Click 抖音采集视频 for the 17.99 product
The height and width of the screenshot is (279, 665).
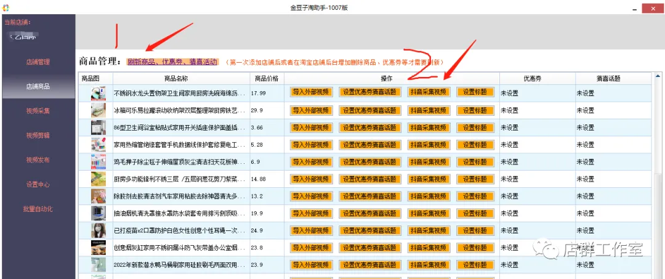(x=429, y=93)
